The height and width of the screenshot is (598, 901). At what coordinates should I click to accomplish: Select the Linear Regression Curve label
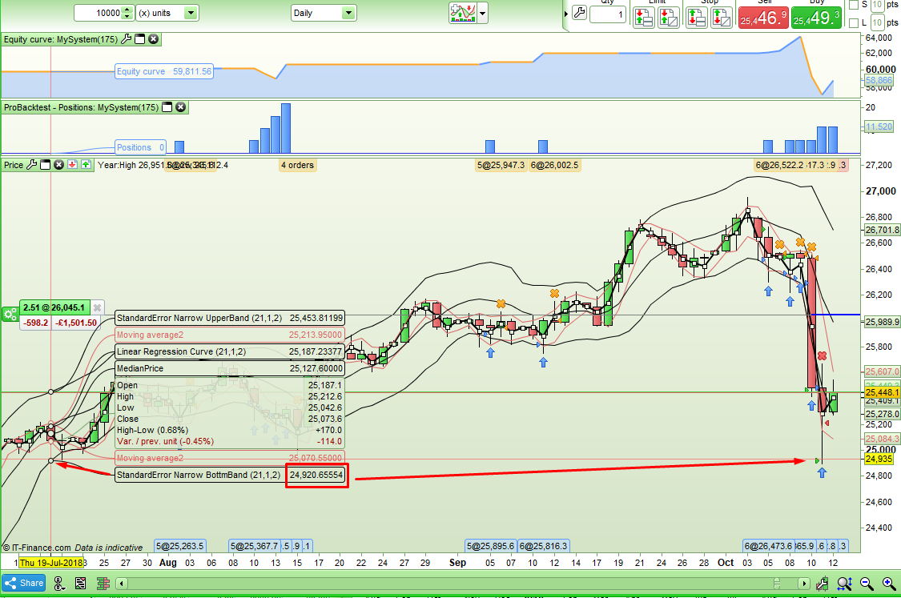[230, 351]
